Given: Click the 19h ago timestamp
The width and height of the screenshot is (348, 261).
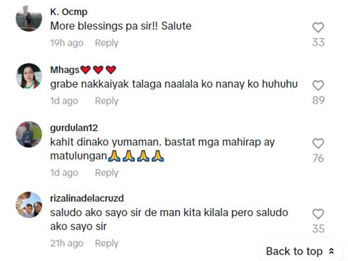Looking at the screenshot, I should point(67,43).
